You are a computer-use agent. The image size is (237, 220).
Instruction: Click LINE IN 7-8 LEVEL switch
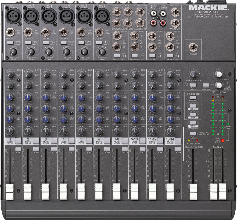(117, 56)
